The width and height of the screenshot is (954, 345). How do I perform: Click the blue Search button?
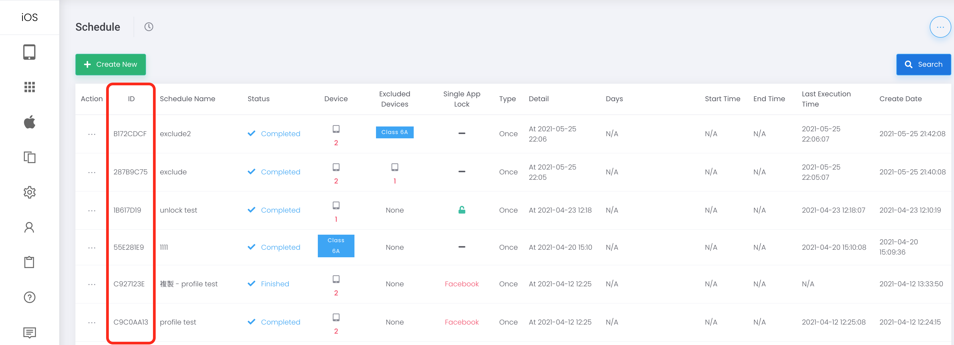coord(923,64)
